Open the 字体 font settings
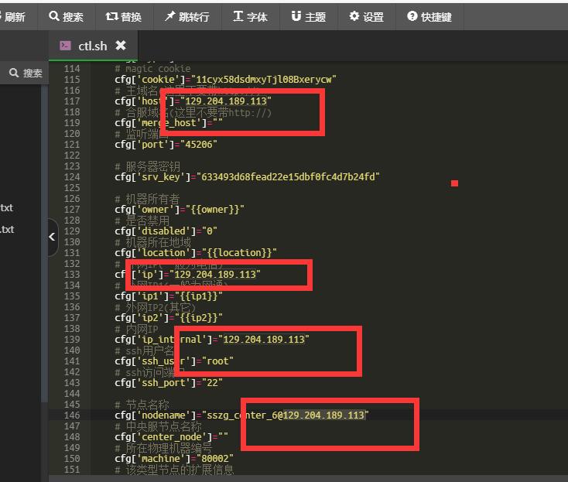 tap(250, 16)
